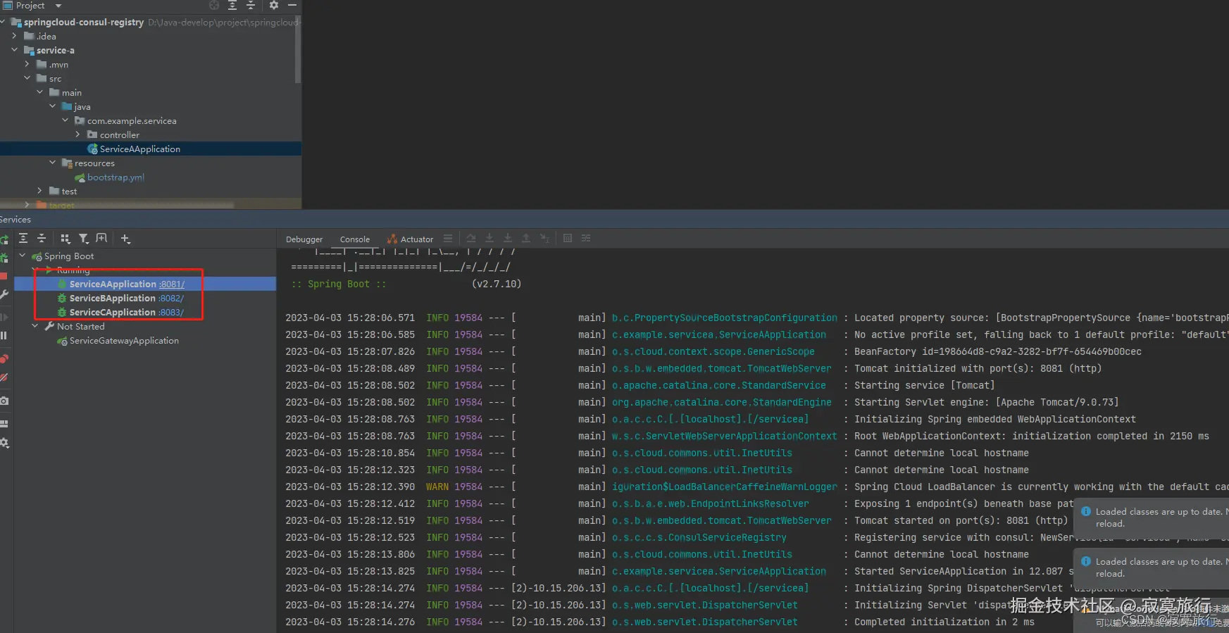
Task: Collapse the Spring Boot services node
Action: point(23,256)
